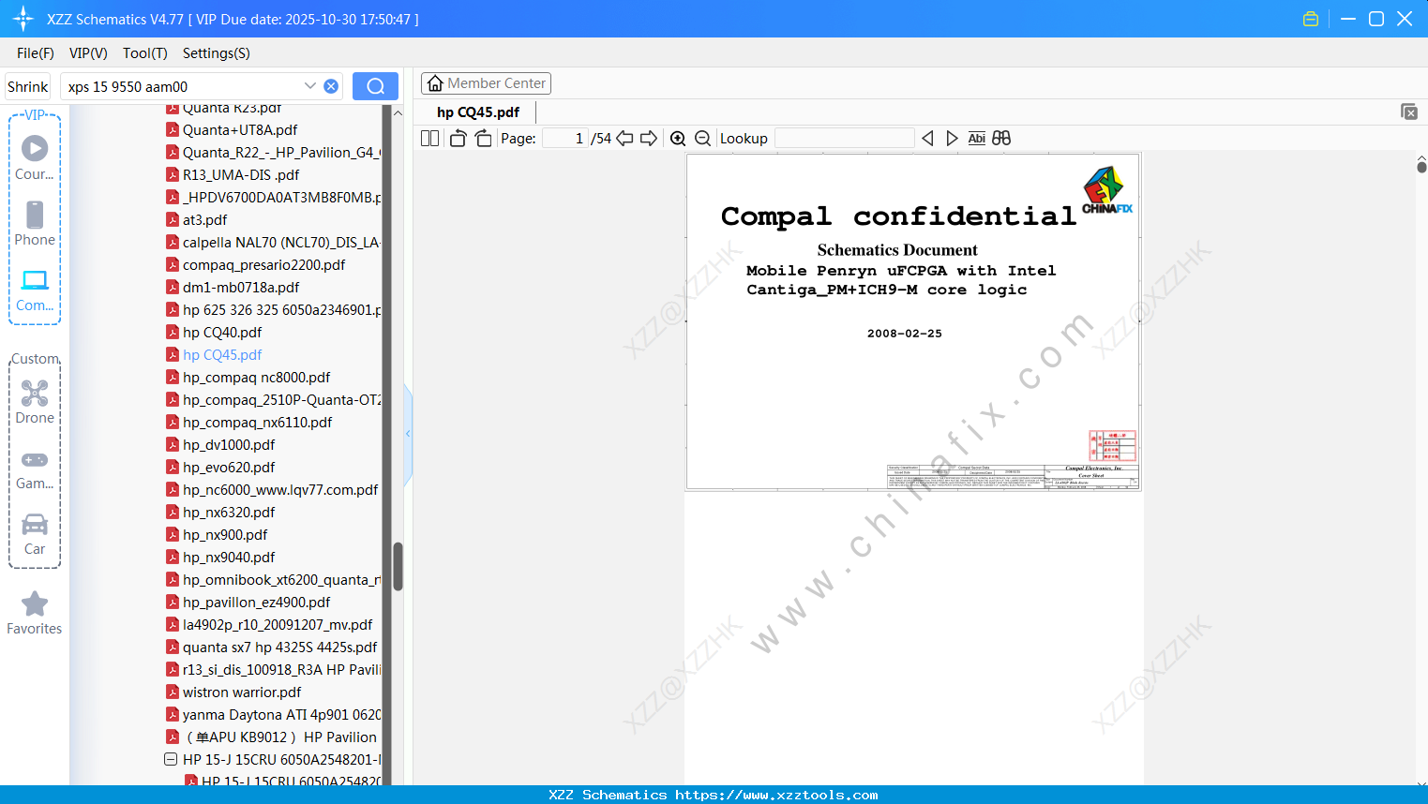Open hp CQ40.pdf
The image size is (1428, 804).
222,333
